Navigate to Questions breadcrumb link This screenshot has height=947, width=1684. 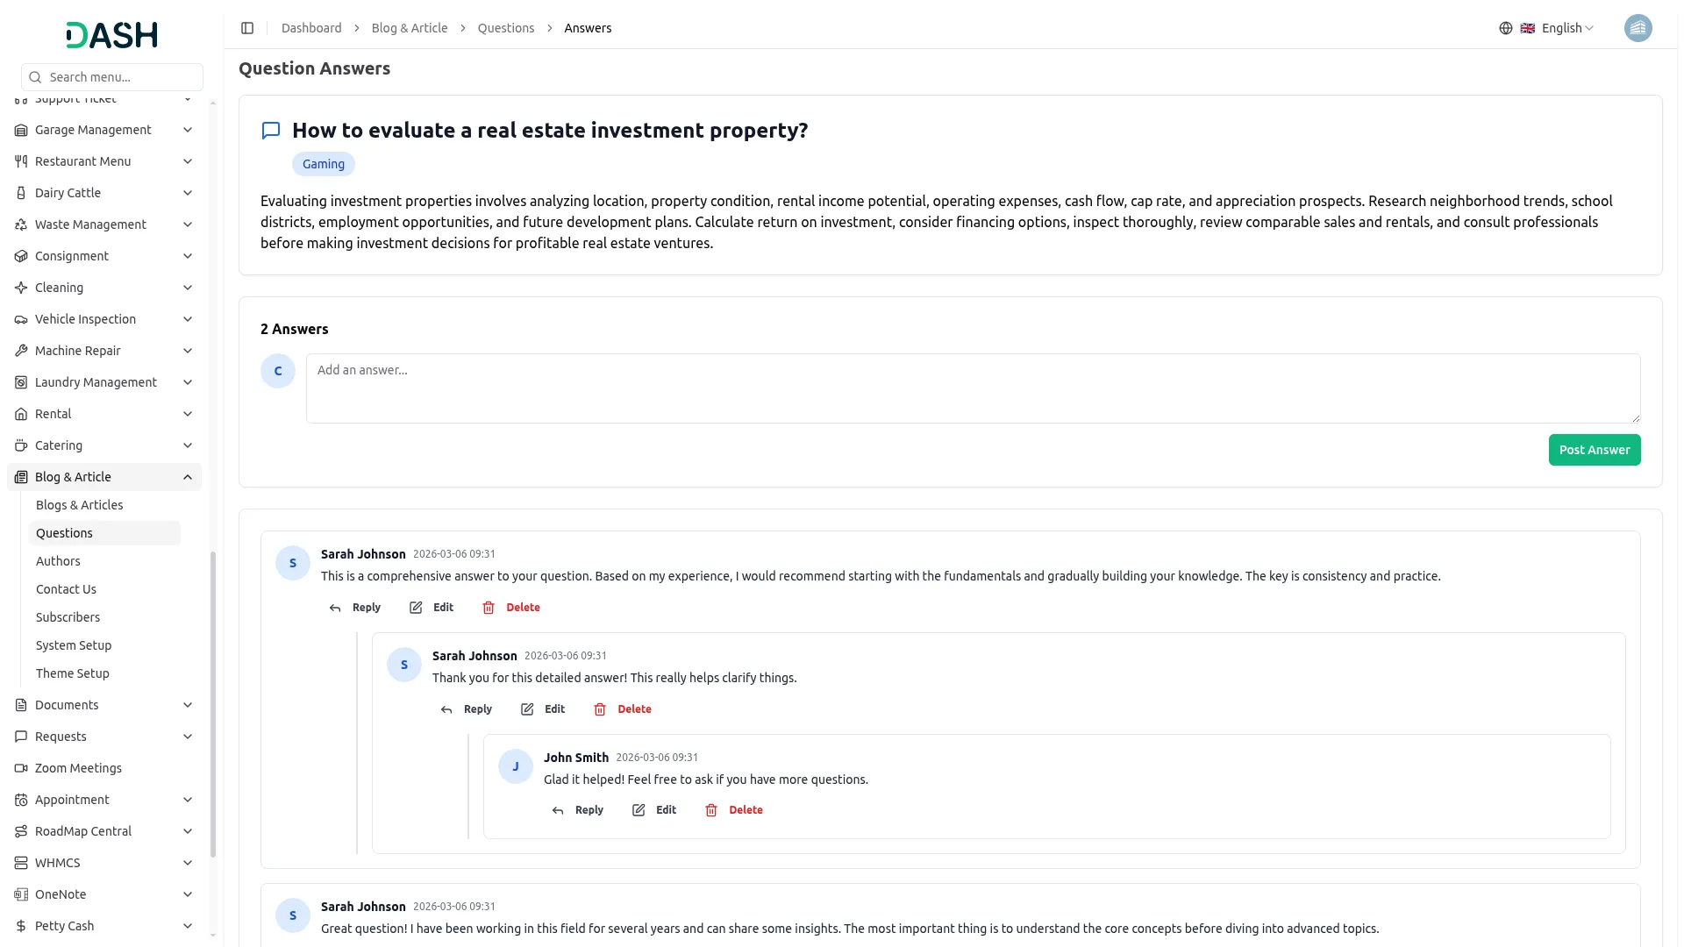[505, 28]
